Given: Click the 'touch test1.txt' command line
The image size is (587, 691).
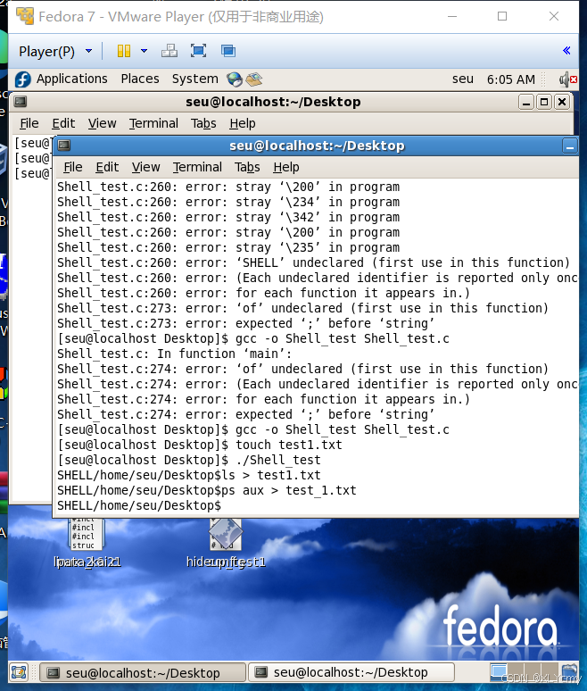Looking at the screenshot, I should (x=200, y=445).
